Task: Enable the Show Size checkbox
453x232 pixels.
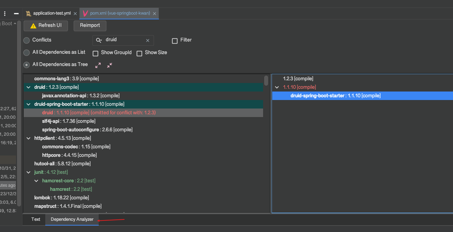Action: (x=139, y=53)
